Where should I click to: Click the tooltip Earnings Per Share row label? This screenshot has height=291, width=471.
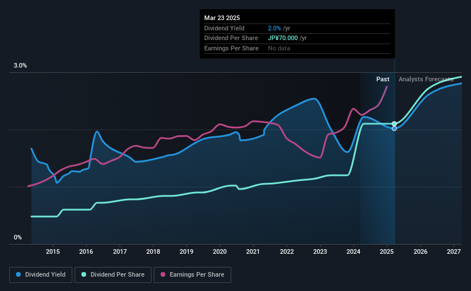231,48
